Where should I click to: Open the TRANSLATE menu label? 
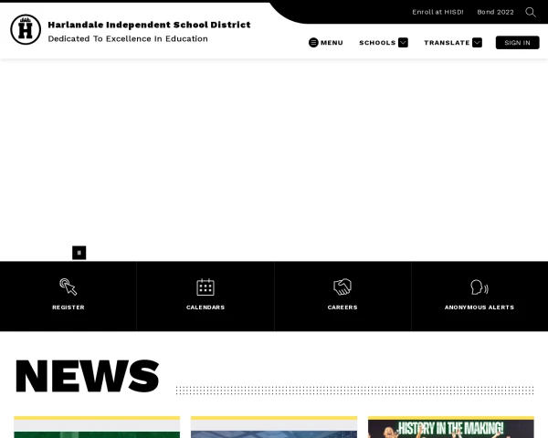point(447,43)
